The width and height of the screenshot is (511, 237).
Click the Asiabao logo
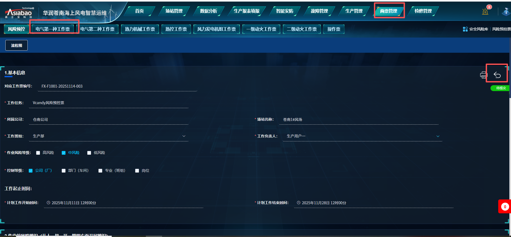coord(19,13)
